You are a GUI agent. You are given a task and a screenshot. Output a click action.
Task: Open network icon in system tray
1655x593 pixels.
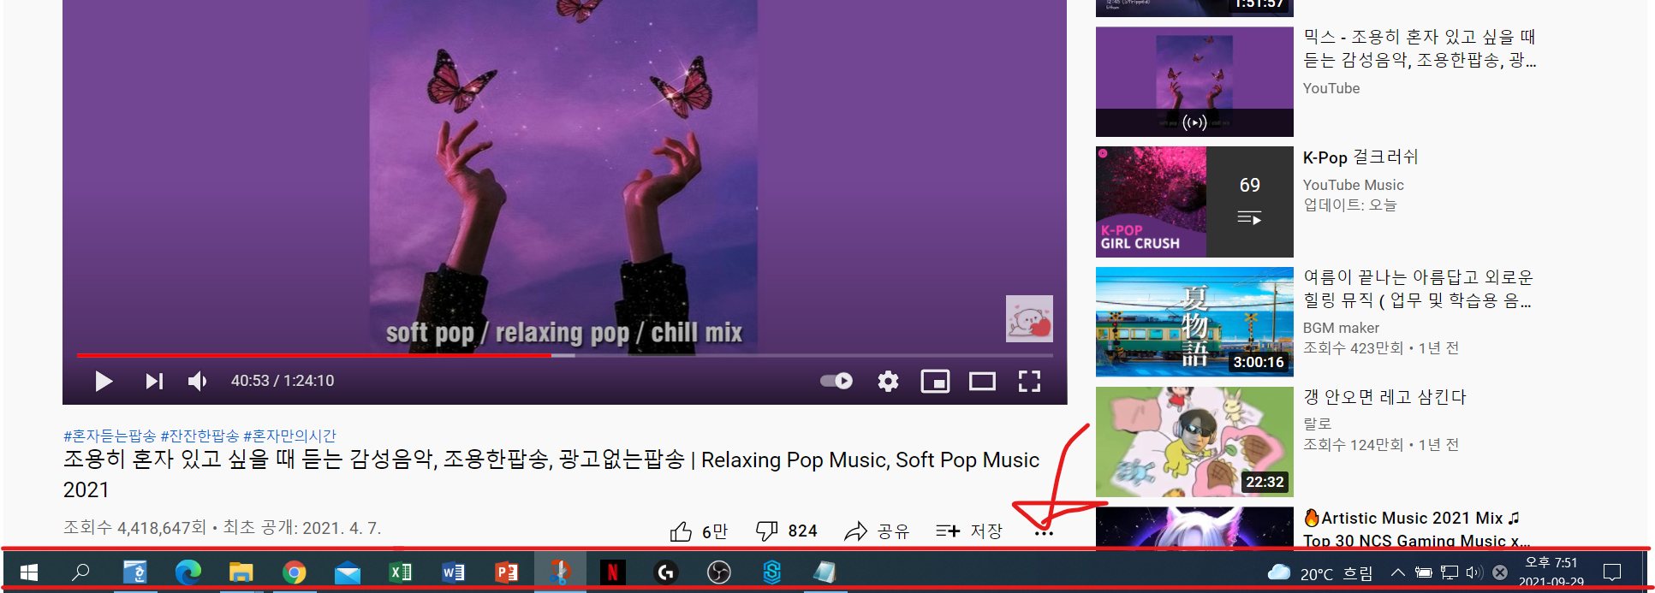tap(1449, 572)
